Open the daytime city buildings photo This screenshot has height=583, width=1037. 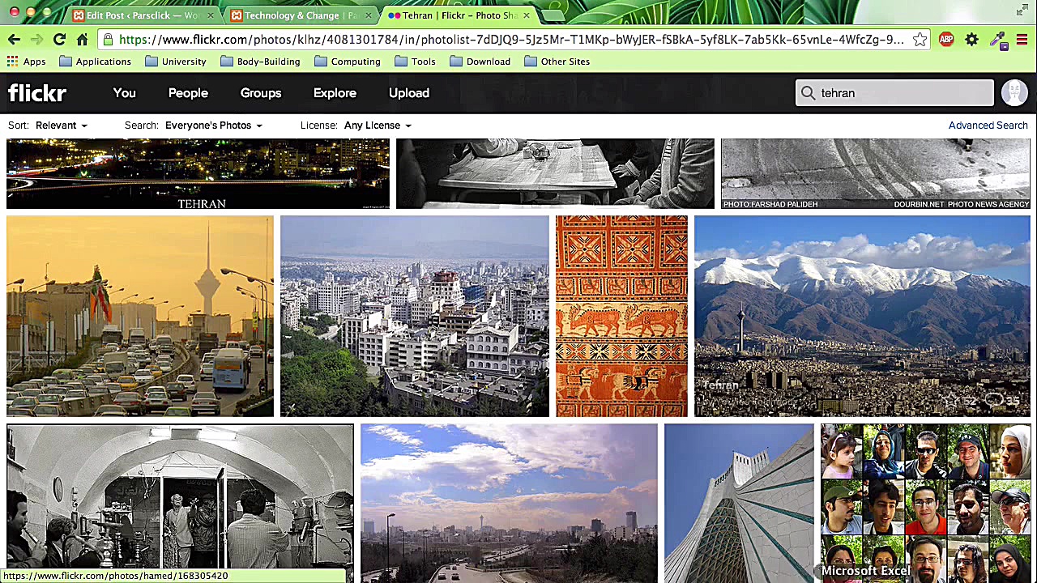tap(415, 317)
